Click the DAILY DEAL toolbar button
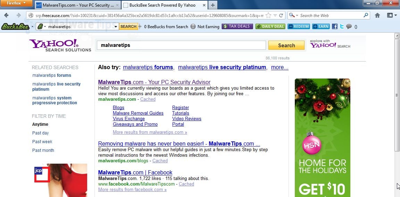Viewport: 400px width, 197px height. (270, 26)
